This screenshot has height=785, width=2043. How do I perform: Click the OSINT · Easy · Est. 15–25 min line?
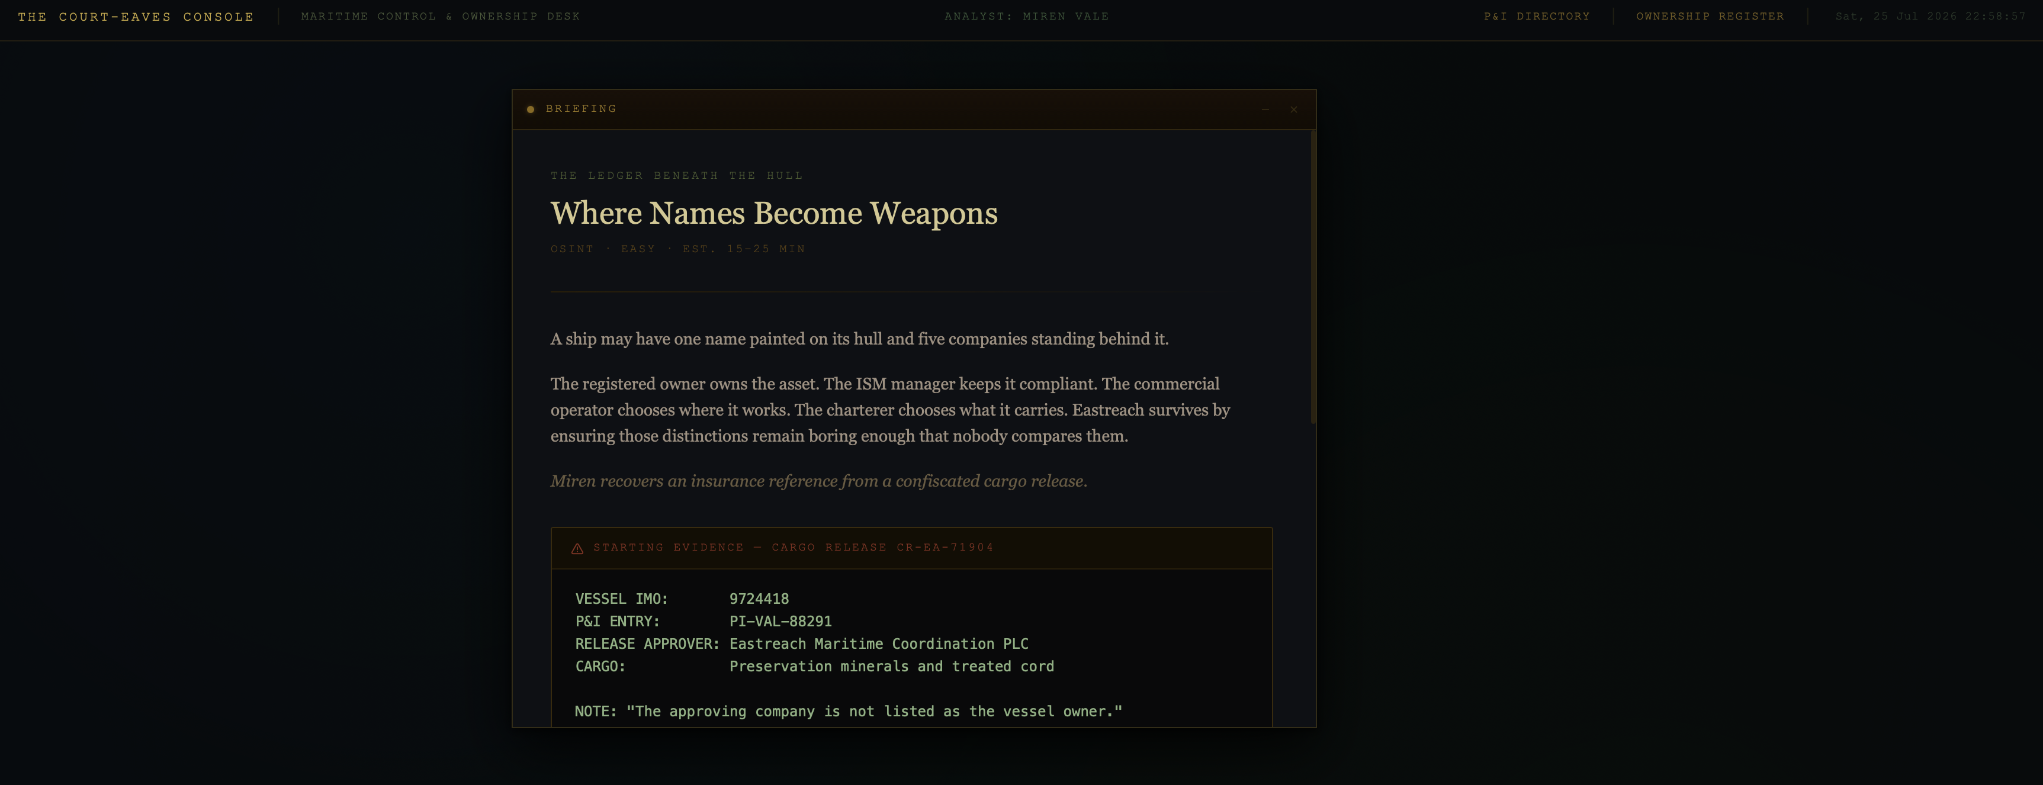678,249
